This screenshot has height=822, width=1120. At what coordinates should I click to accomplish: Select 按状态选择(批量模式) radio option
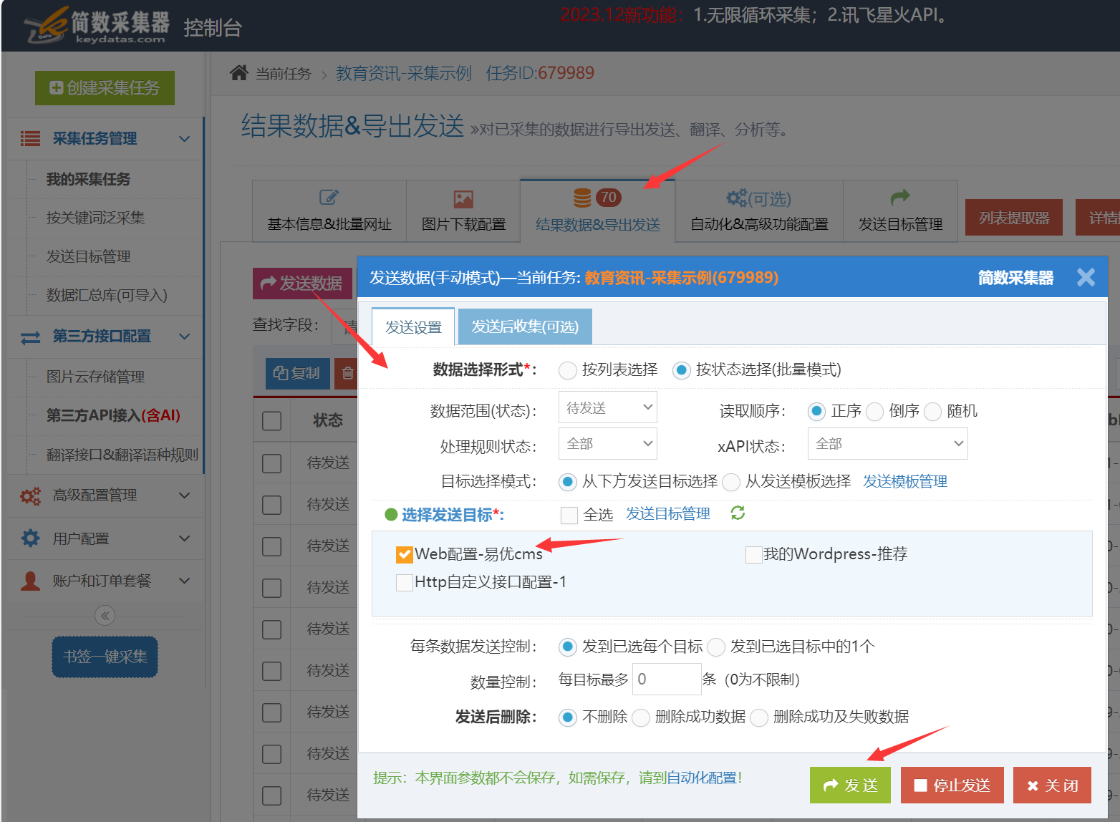pos(681,370)
